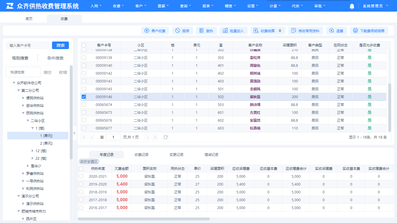397x223 pixels.
Task: Select the 是华少 tree item
Action: pos(36,166)
